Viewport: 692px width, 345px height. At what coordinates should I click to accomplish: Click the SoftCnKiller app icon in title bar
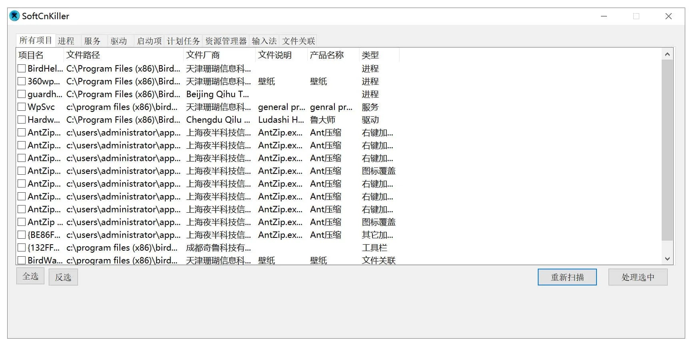tap(14, 16)
